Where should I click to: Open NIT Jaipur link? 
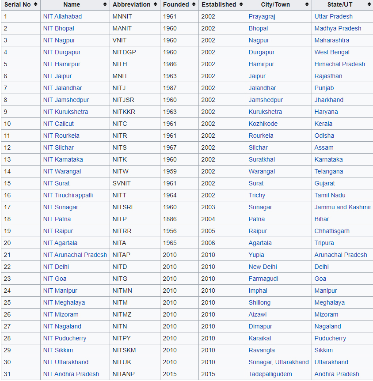pyautogui.click(x=57, y=76)
